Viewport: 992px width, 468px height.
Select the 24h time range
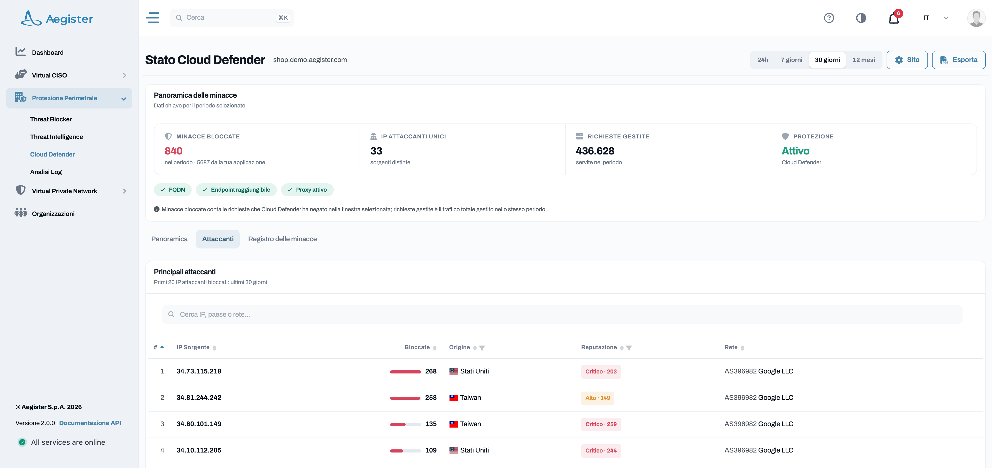pyautogui.click(x=763, y=60)
